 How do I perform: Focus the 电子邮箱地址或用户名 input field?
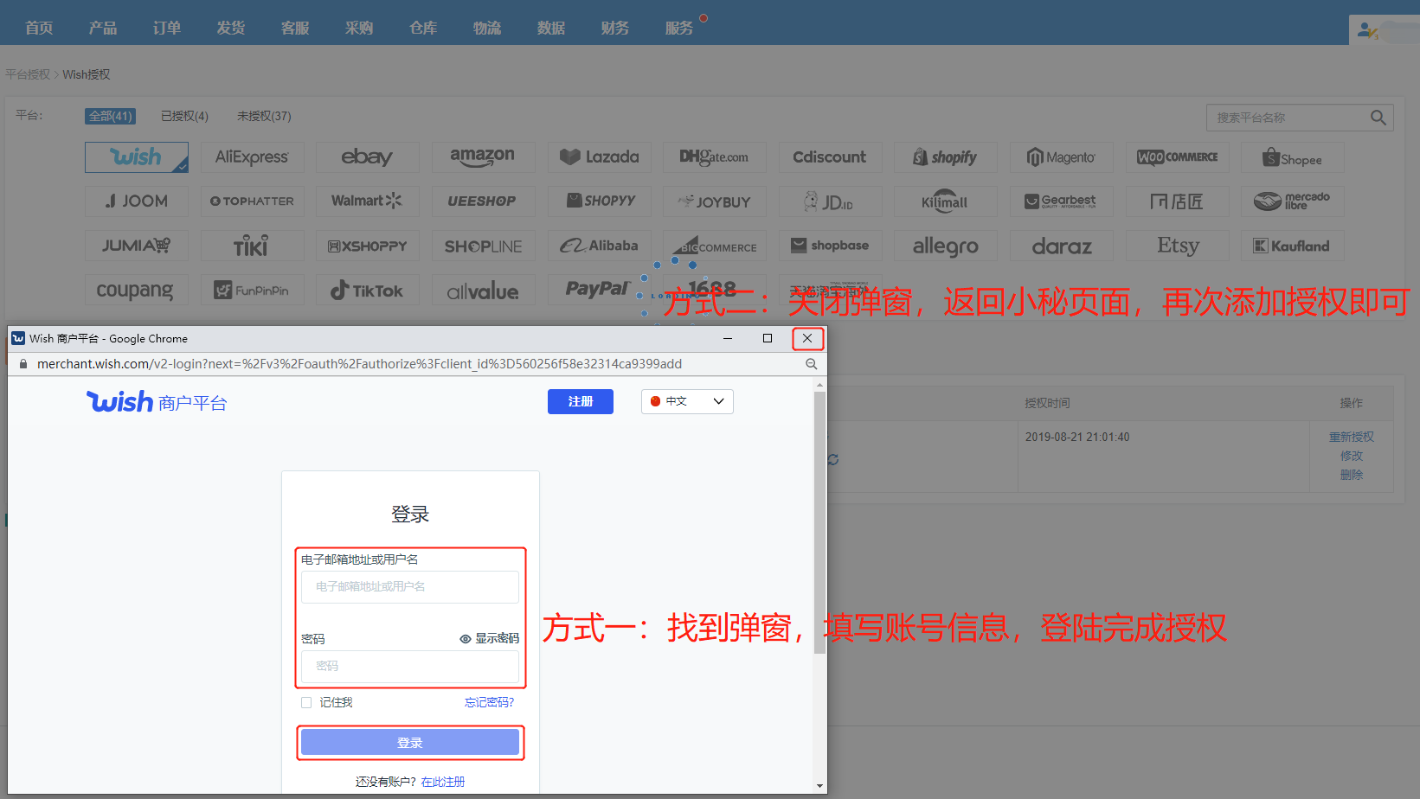[x=410, y=586]
